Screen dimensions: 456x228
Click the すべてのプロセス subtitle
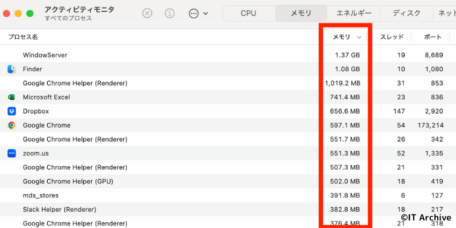coord(68,18)
